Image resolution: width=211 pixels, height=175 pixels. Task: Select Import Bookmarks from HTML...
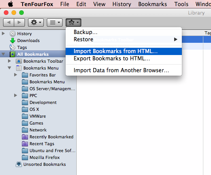click(x=124, y=51)
